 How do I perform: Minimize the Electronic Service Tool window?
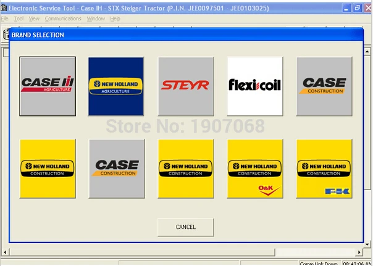coord(346,8)
